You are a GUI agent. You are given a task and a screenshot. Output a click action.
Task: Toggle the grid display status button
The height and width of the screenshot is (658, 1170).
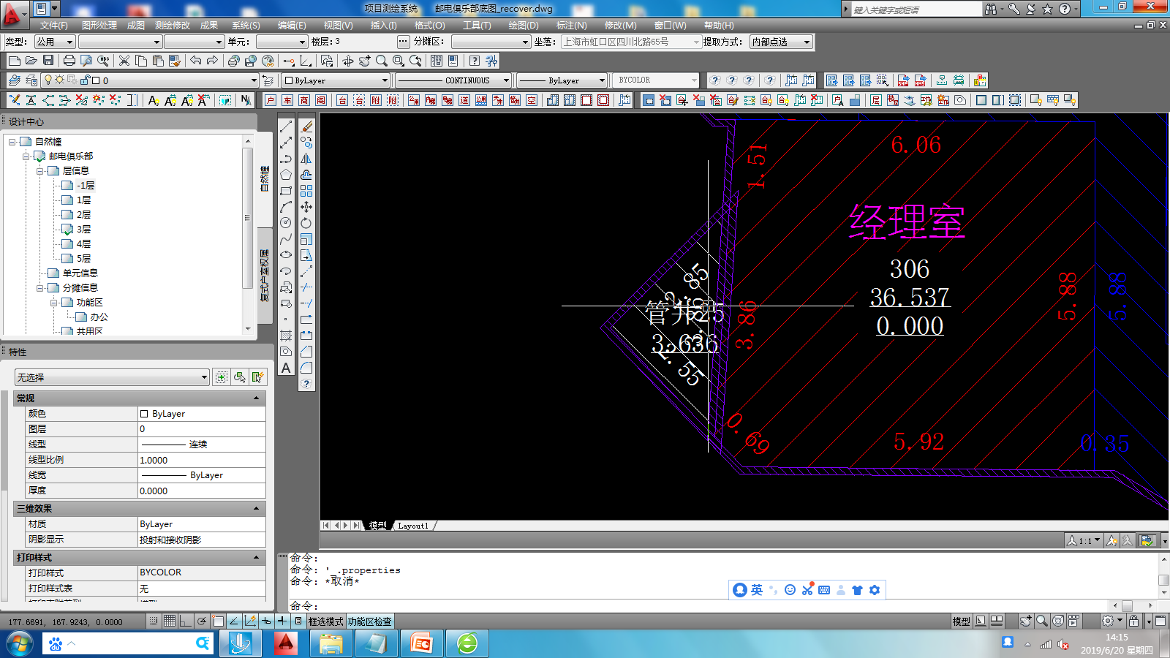(170, 621)
